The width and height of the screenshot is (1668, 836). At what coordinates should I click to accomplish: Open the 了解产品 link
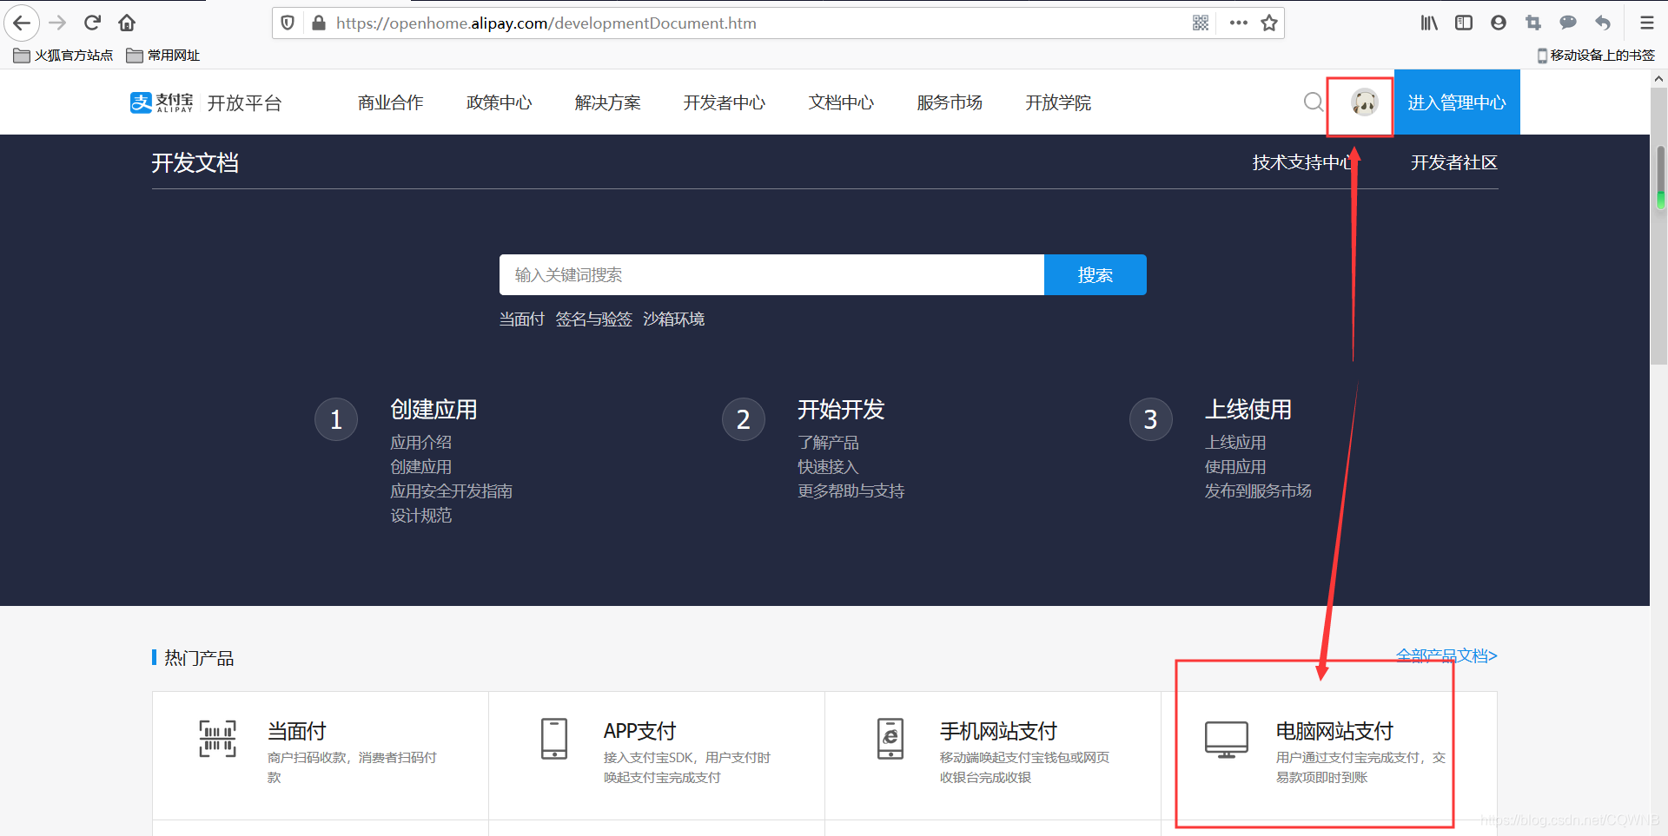click(829, 443)
